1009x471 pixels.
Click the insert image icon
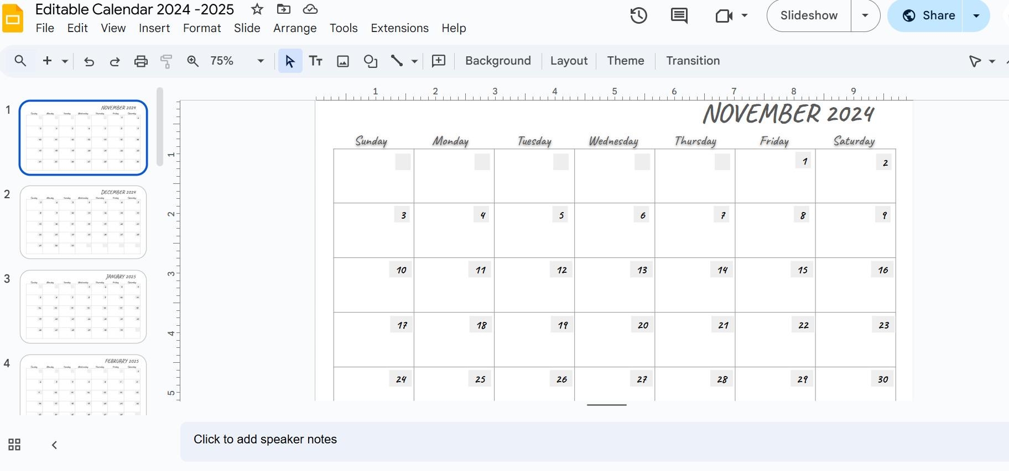(x=343, y=61)
